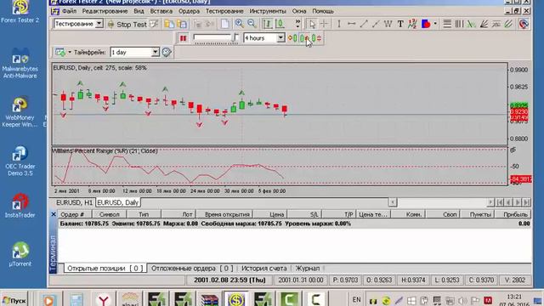Select the crosshair tool
The width and height of the screenshot is (544, 306).
point(324,24)
